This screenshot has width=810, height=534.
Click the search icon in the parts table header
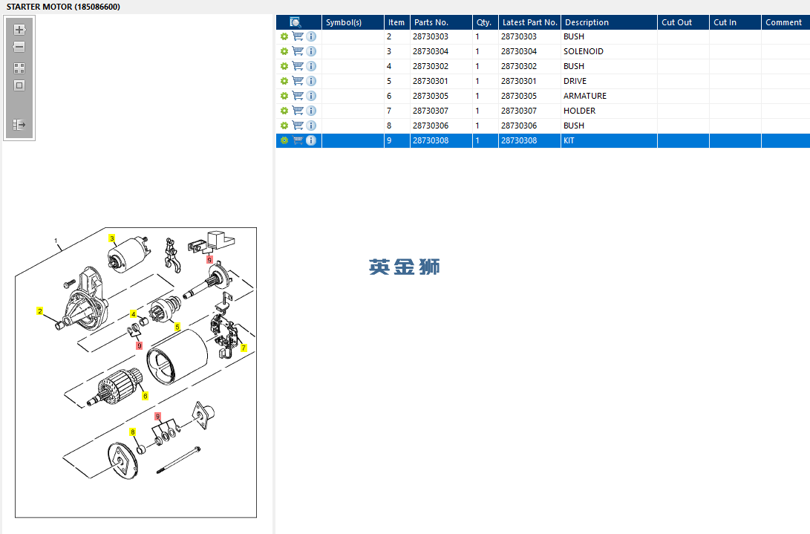pos(295,22)
